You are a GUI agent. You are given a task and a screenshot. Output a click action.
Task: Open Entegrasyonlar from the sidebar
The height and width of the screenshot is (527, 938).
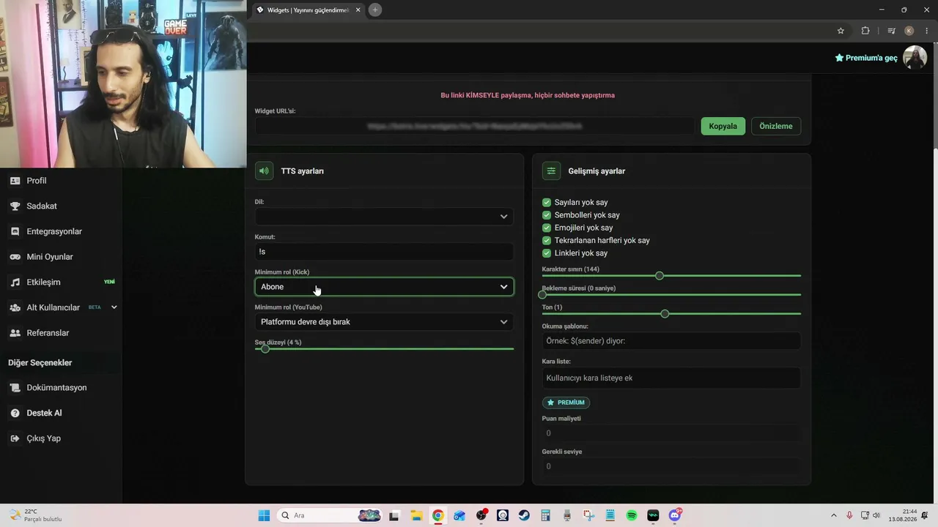pos(53,231)
